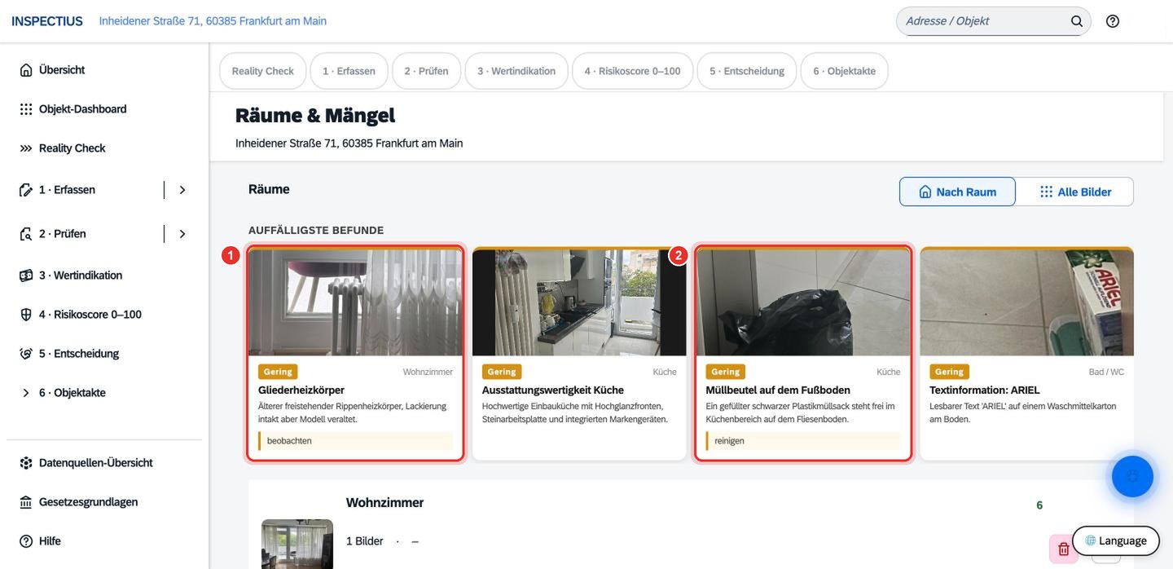Expand the 2 · Prüfen submenu chevron
Viewport: 1173px width, 569px height.
pos(182,234)
